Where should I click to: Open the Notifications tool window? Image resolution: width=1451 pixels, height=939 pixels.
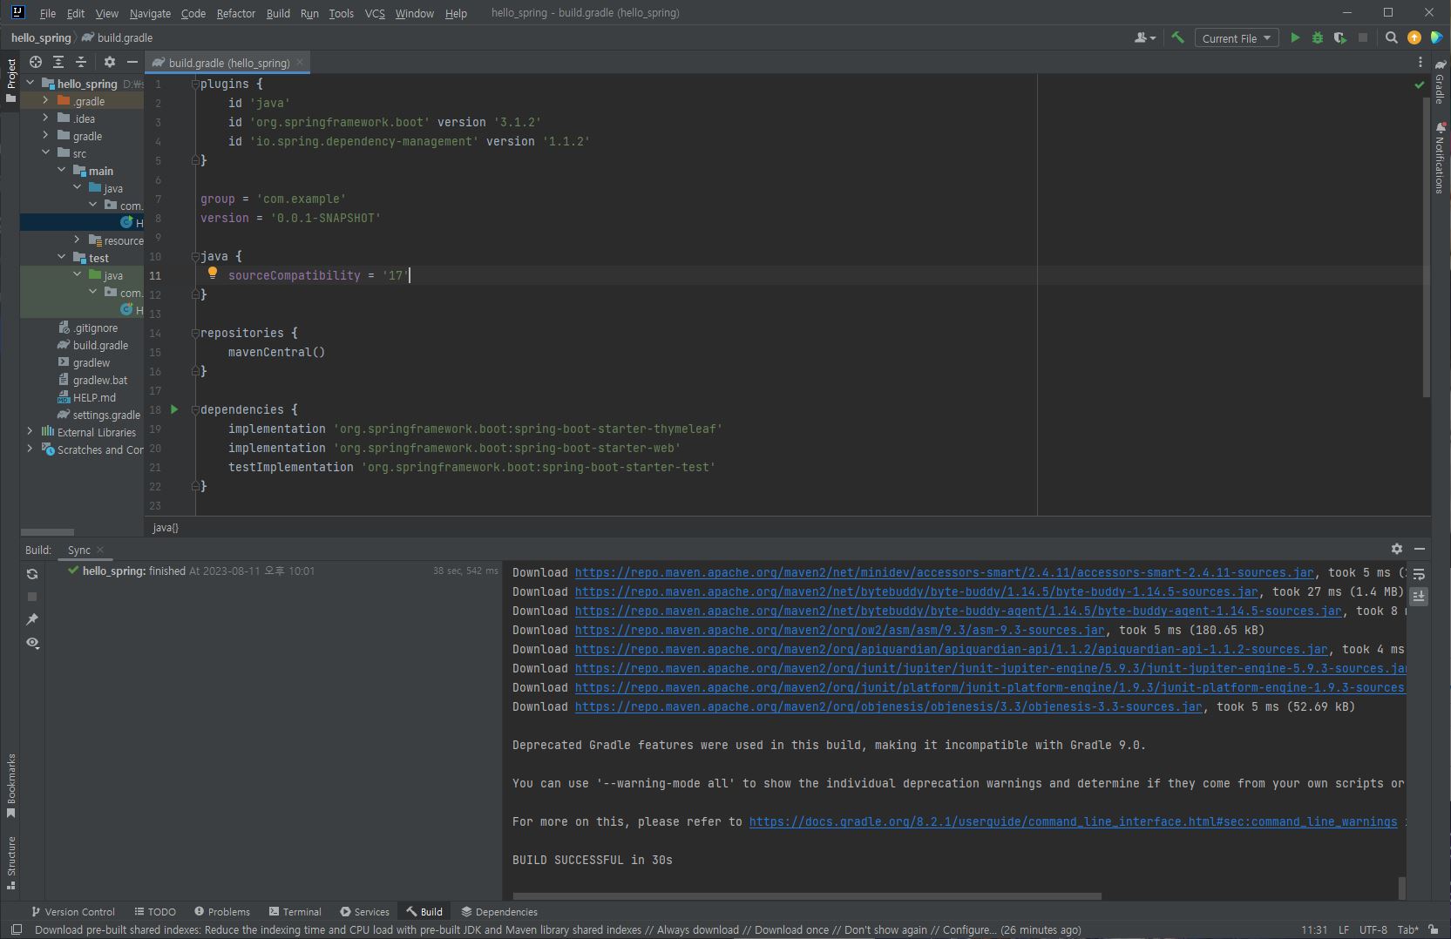tap(1441, 159)
